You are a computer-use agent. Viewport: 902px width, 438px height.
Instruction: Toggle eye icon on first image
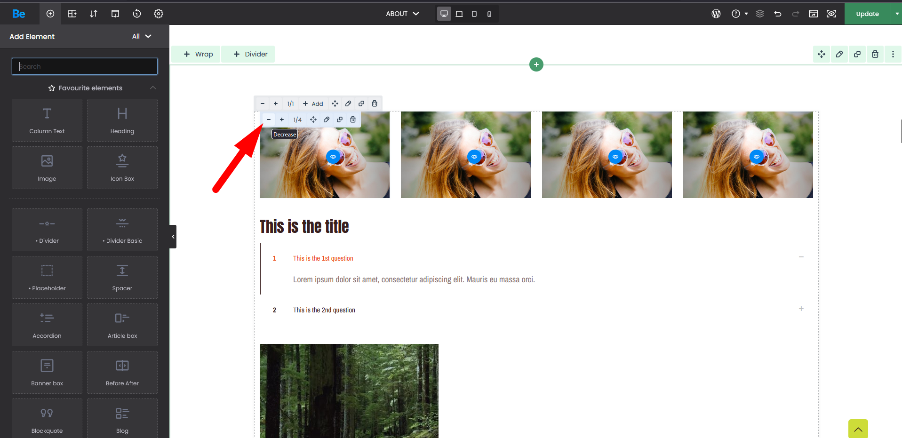pyautogui.click(x=333, y=157)
